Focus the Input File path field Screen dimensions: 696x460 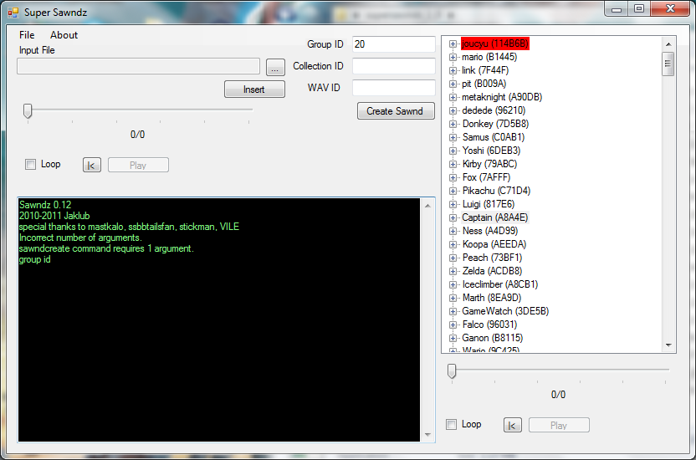pos(138,67)
